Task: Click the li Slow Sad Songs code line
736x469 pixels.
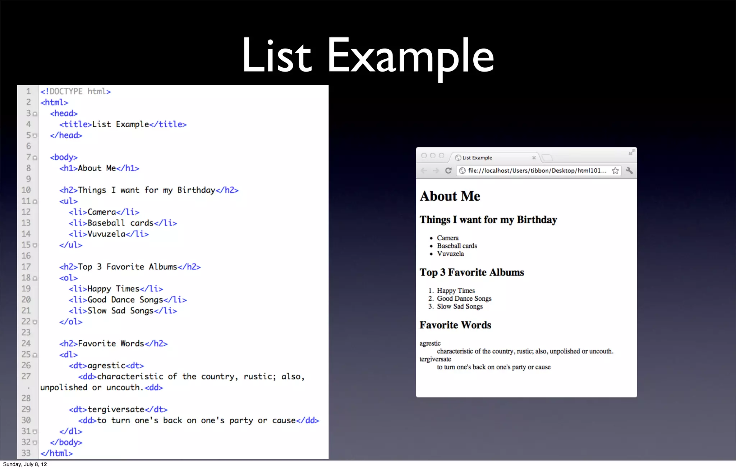Action: (123, 311)
